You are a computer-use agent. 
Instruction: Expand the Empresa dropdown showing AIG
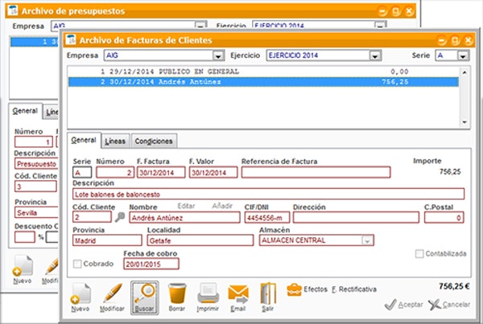pos(218,55)
